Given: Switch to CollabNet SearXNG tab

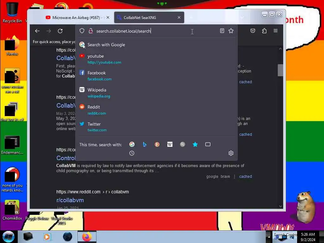Looking at the screenshot, I should [x=149, y=18].
